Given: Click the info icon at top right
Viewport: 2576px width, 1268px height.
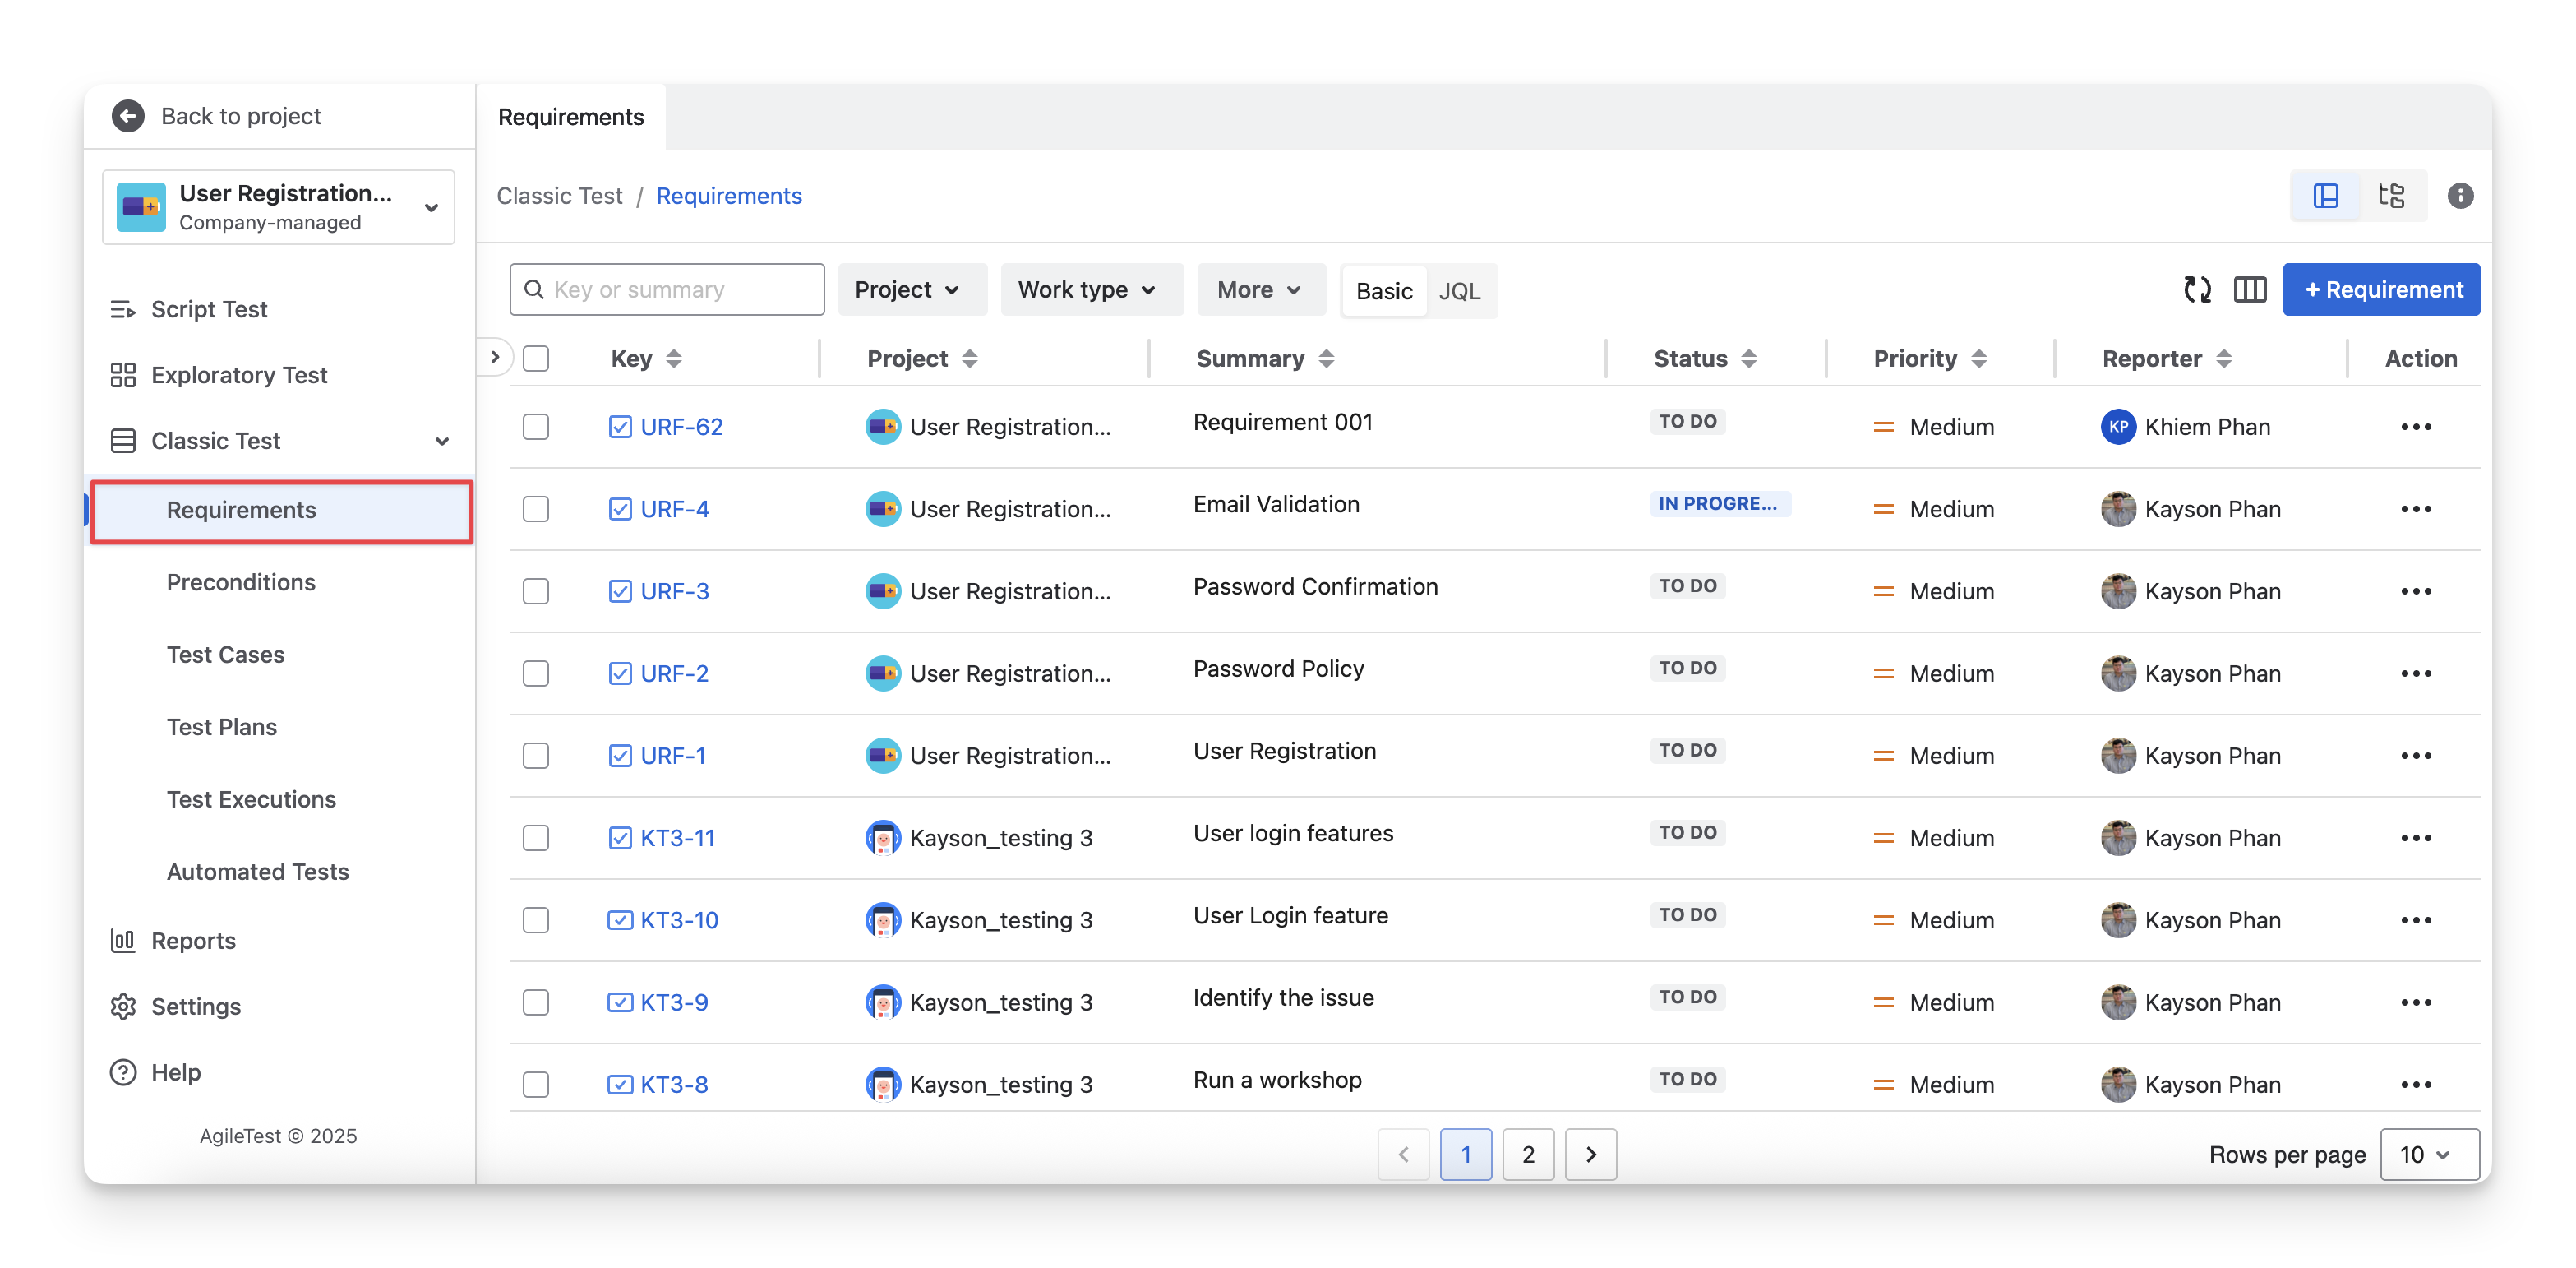Looking at the screenshot, I should (x=2460, y=197).
